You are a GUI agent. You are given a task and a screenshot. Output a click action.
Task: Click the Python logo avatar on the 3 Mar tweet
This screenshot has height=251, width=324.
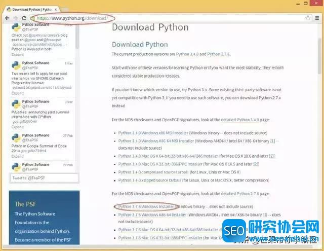16,104
